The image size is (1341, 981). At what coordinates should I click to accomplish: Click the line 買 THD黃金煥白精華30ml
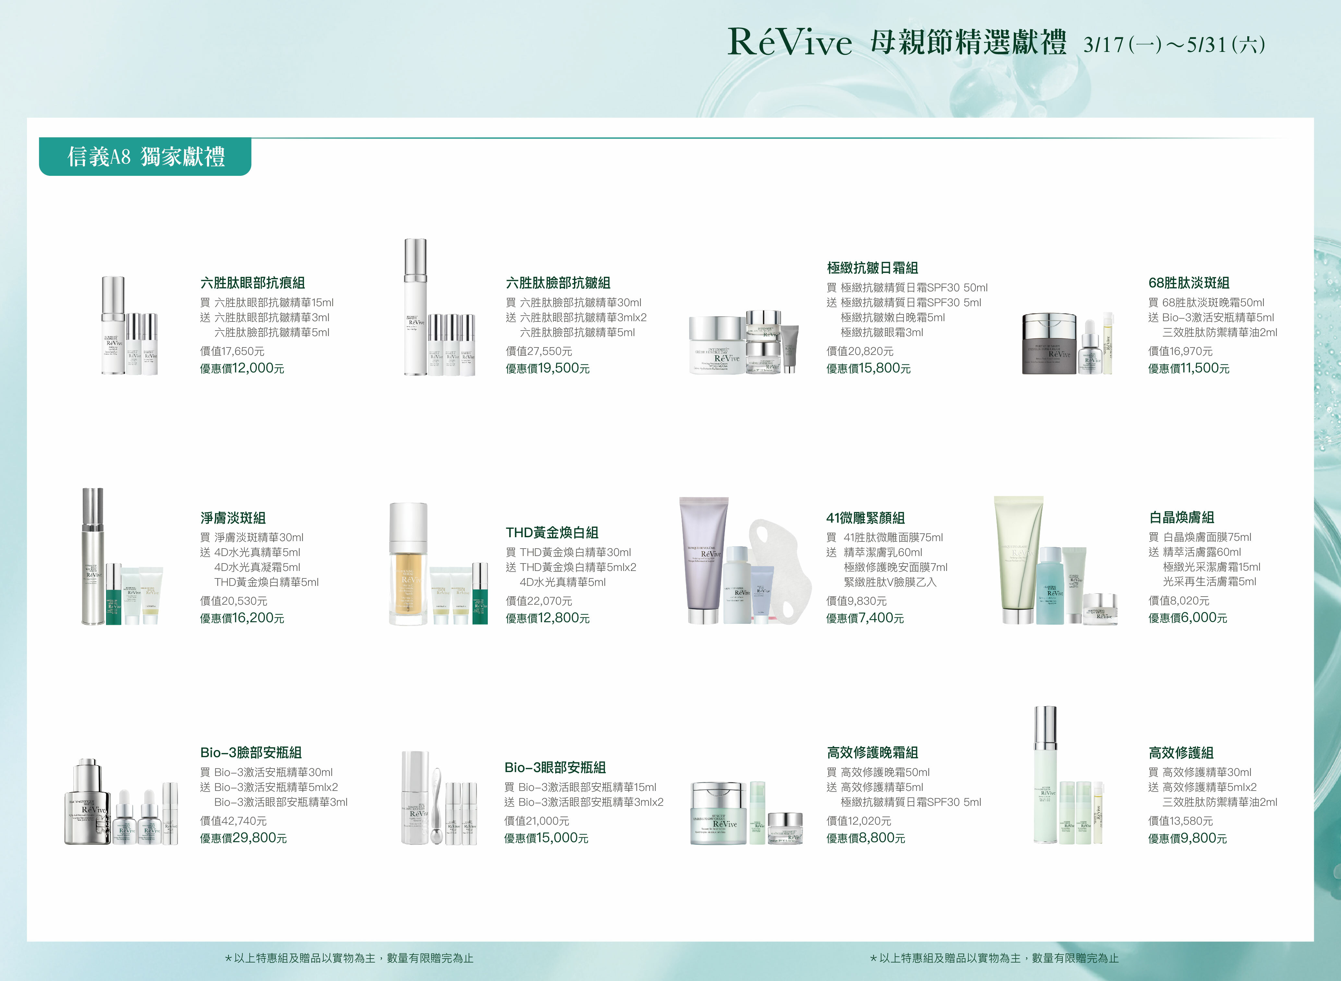coord(568,552)
